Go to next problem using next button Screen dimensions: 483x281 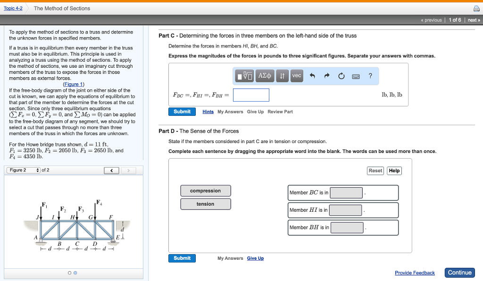[473, 20]
